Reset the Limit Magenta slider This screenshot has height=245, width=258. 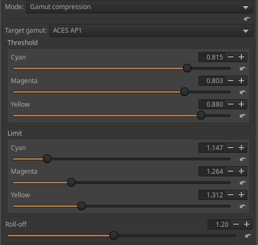[242, 183]
